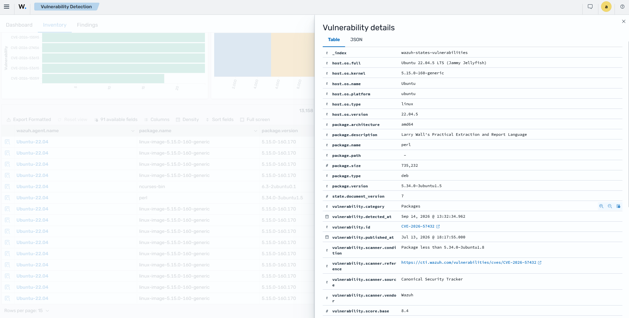
Task: Open cti.wazuh.com CVE reference URL
Action: pos(469,262)
